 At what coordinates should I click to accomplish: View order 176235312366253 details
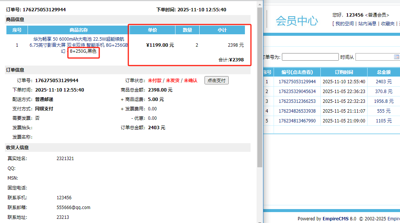pos(297,101)
